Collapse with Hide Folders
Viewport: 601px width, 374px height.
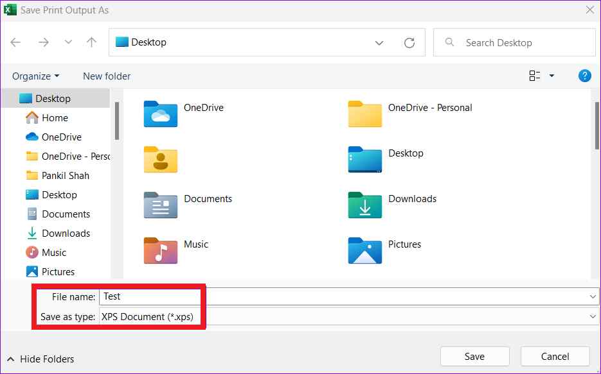[40, 359]
